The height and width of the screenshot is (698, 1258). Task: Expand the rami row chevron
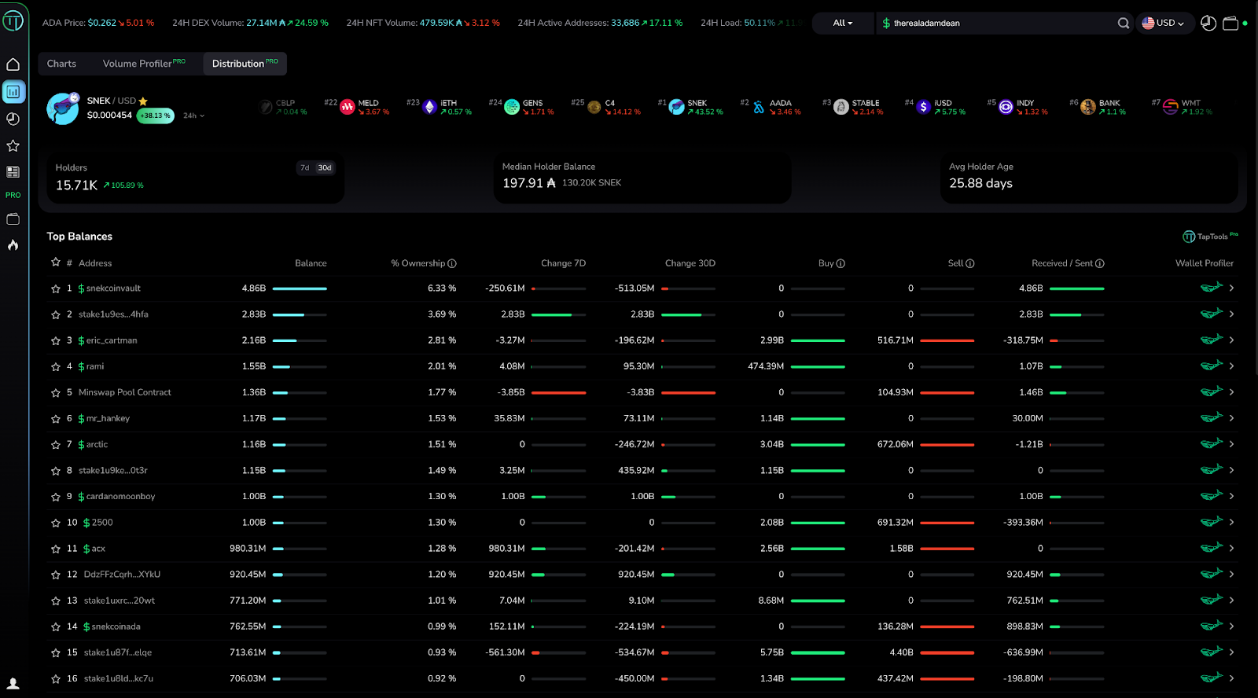(1231, 366)
